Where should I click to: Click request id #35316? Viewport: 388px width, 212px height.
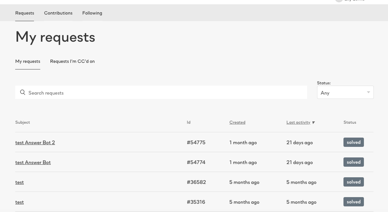click(x=196, y=202)
